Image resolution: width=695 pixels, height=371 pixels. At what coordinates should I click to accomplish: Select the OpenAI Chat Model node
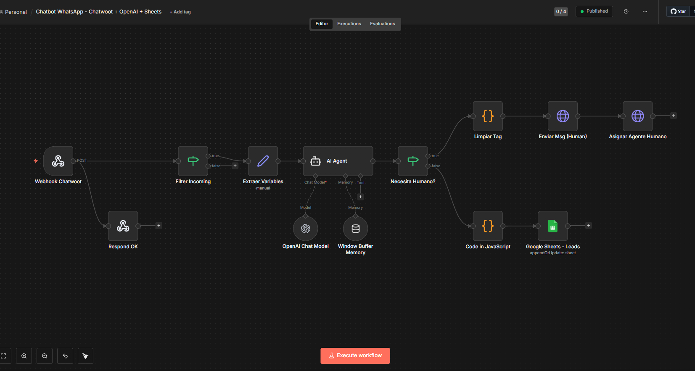point(306,229)
